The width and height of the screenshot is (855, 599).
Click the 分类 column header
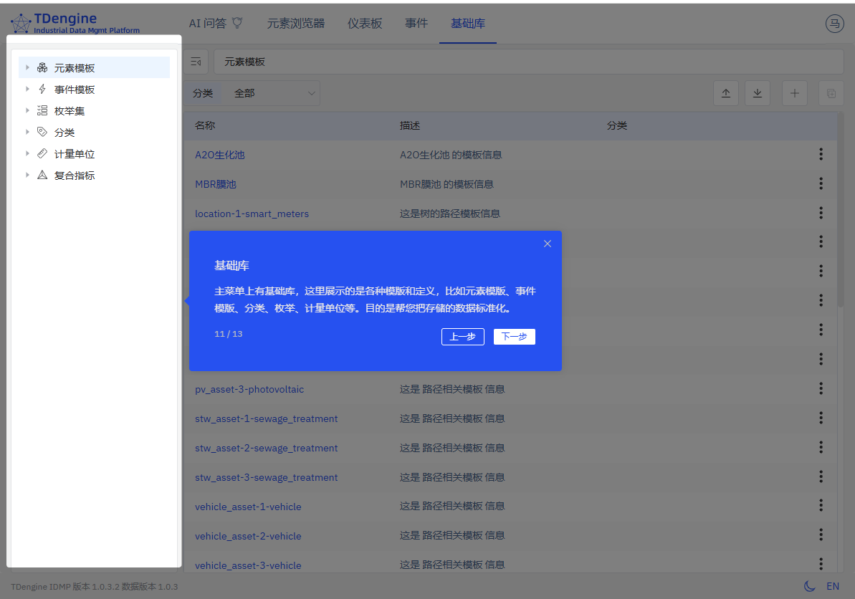tap(617, 125)
